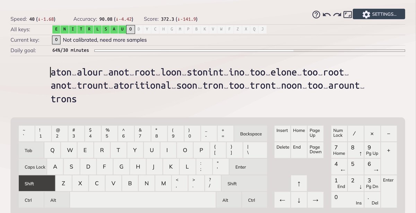Click the O key on virtual keyboard

point(185,150)
